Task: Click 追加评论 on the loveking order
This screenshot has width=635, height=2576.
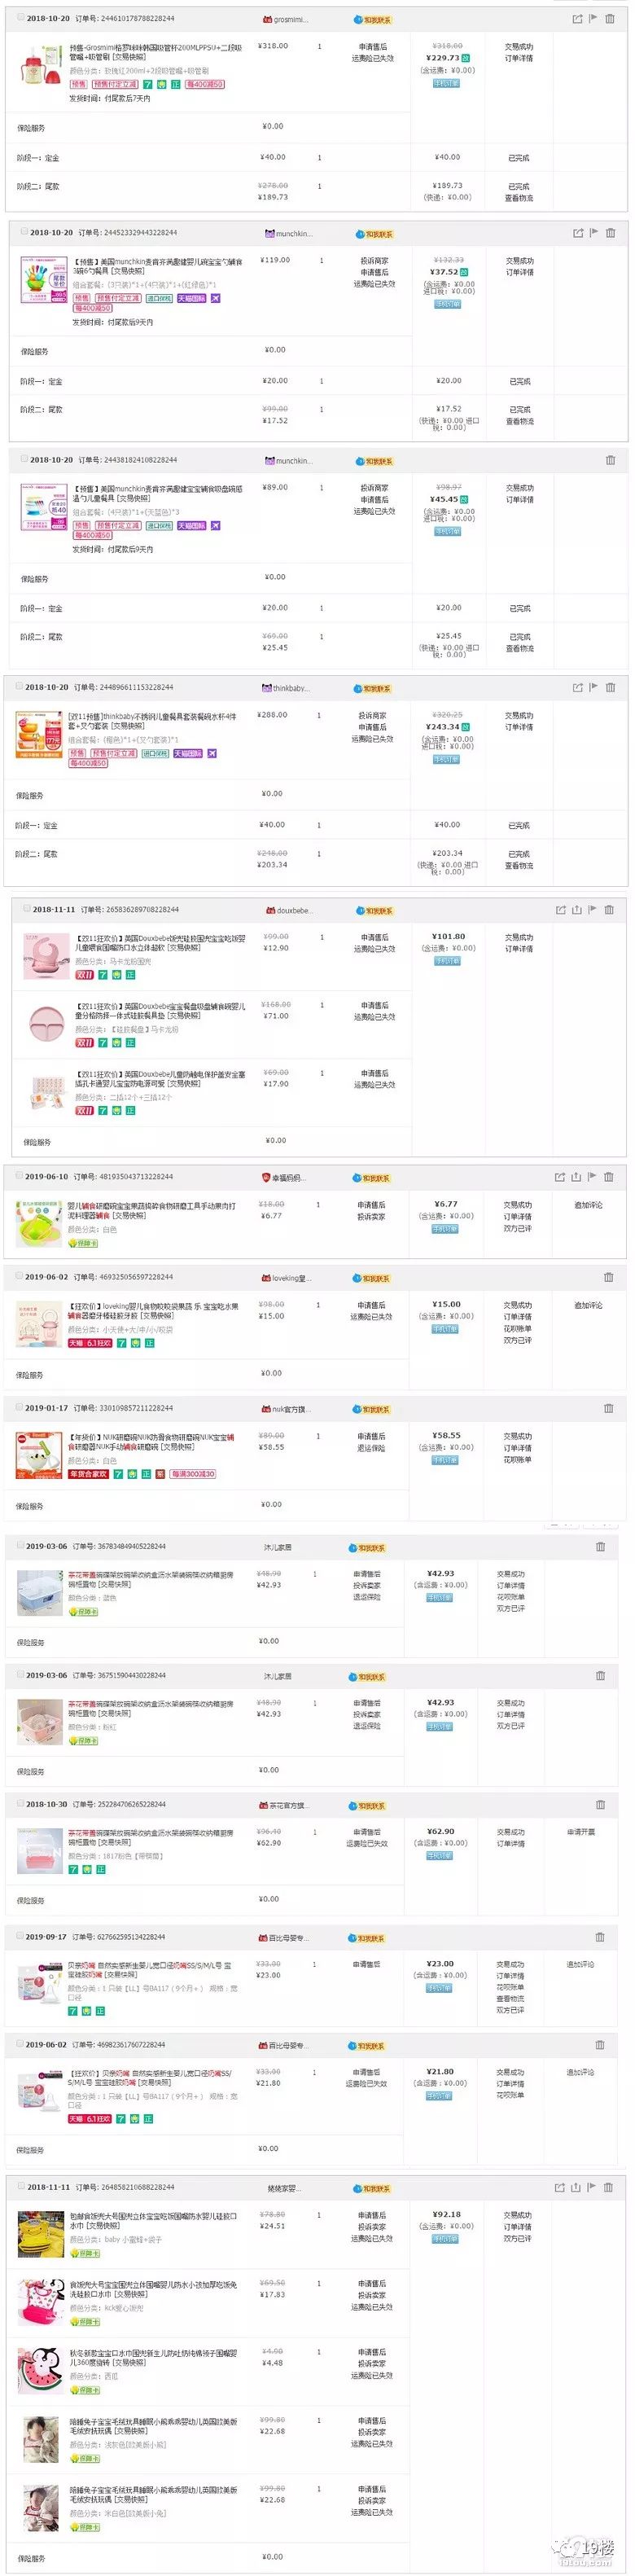Action: (x=588, y=1306)
